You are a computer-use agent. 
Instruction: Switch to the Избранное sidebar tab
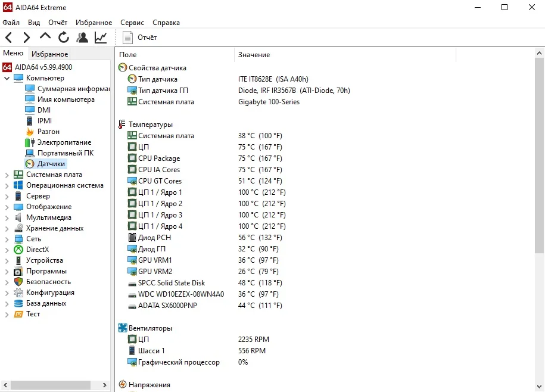pos(49,54)
